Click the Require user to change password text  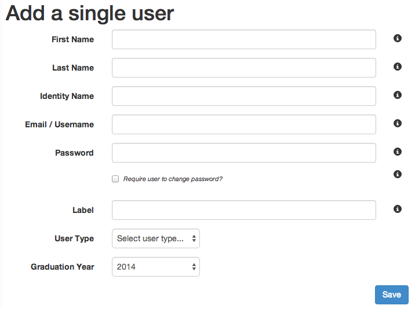(x=173, y=179)
